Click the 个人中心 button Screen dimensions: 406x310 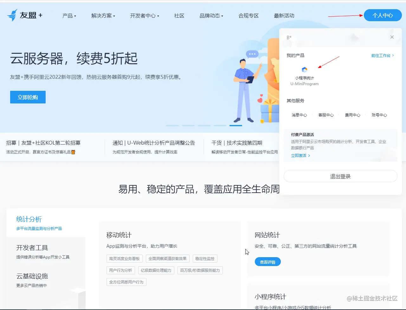(383, 15)
